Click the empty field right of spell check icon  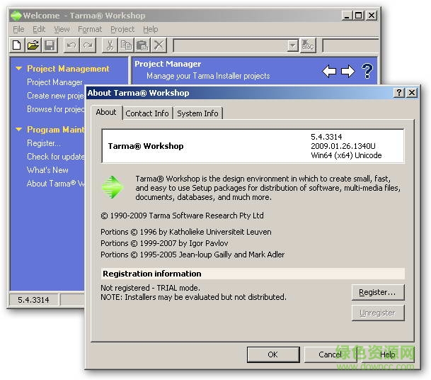click(x=350, y=45)
